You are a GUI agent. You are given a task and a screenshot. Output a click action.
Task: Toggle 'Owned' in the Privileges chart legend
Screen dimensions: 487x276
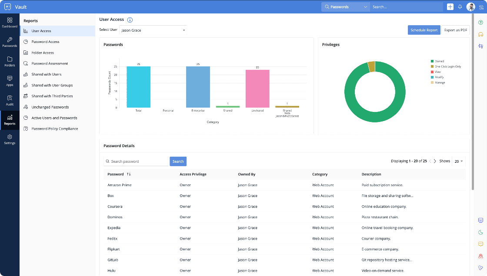[438, 61]
